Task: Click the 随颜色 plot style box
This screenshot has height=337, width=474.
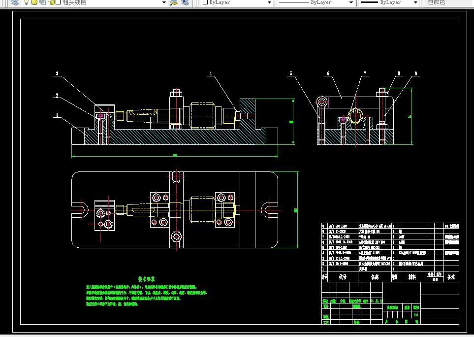Action: (447, 2)
